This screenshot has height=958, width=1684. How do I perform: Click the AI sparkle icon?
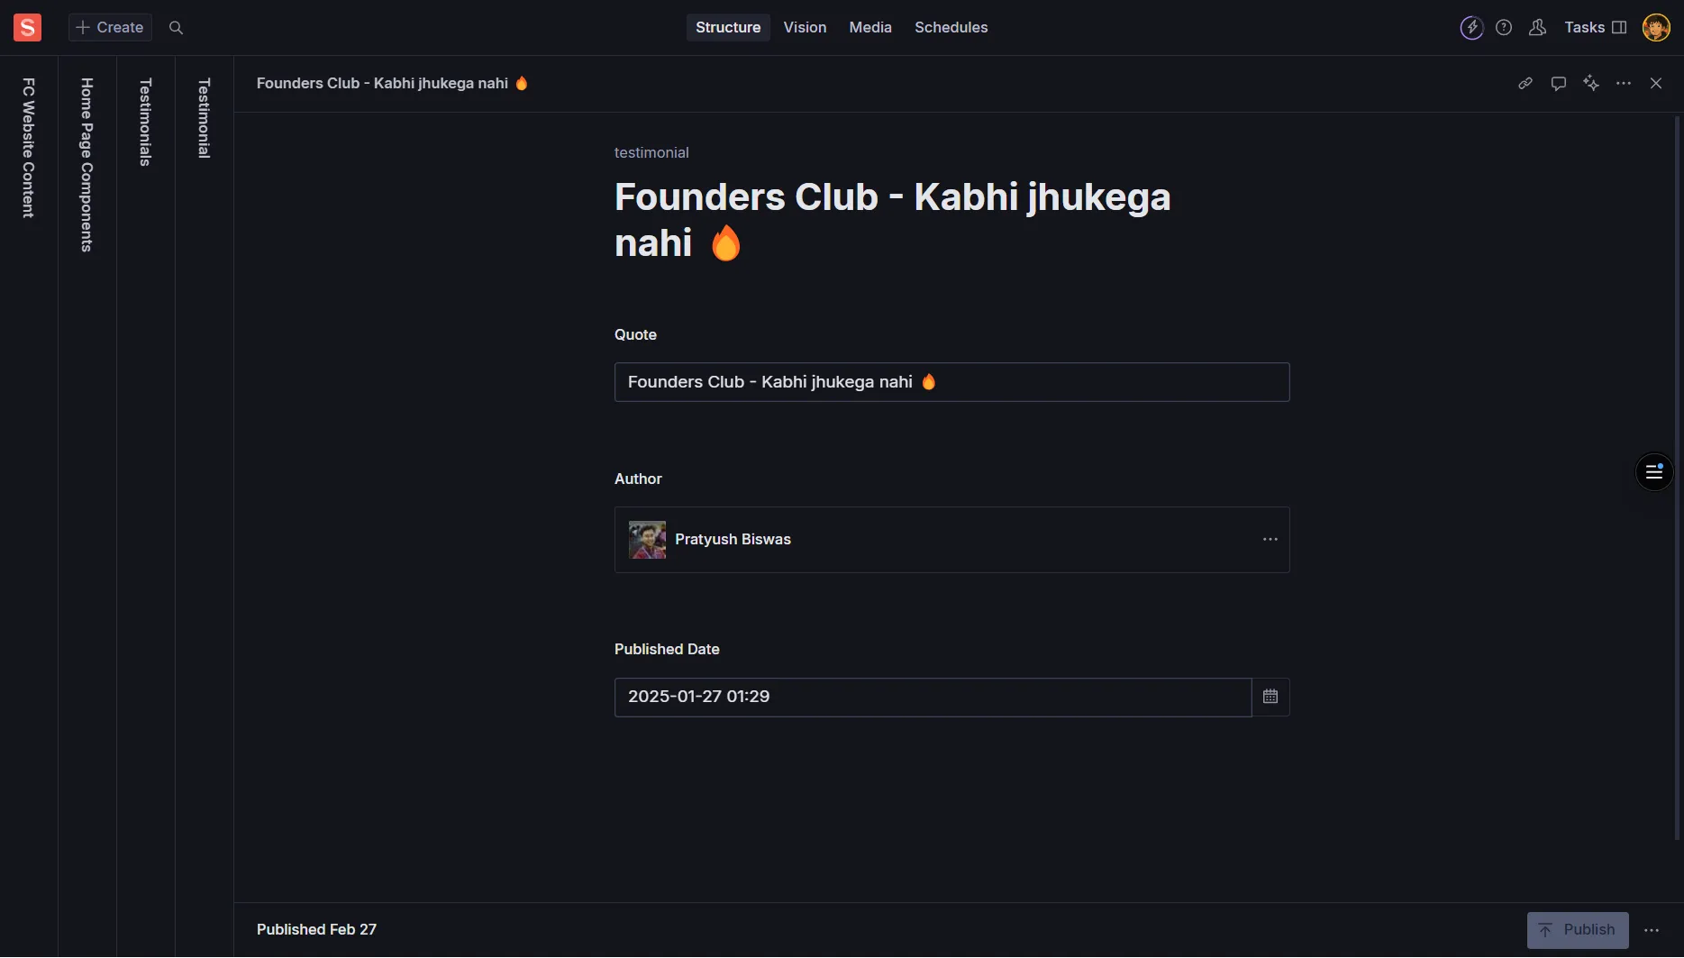pos(1591,84)
